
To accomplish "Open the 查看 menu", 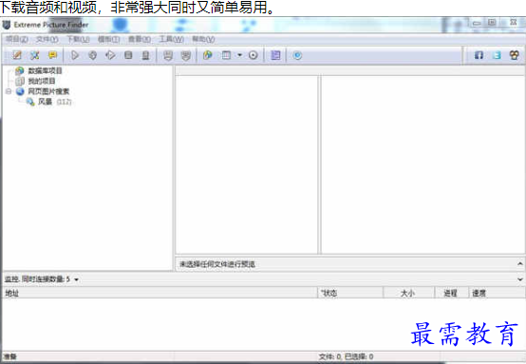I will (140, 39).
